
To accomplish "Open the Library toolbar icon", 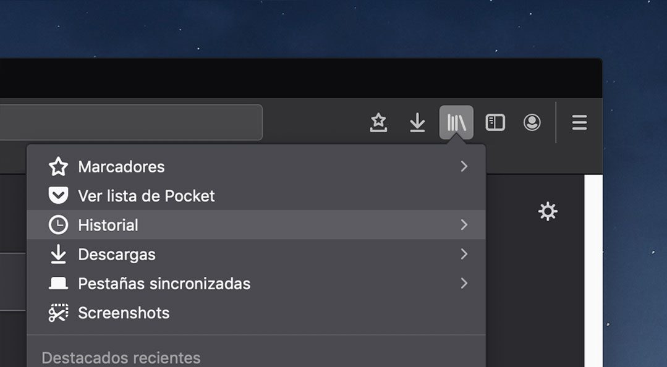I will point(456,122).
